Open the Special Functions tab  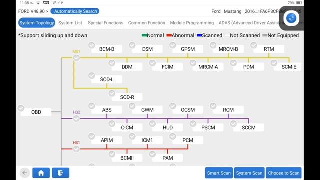tap(105, 23)
